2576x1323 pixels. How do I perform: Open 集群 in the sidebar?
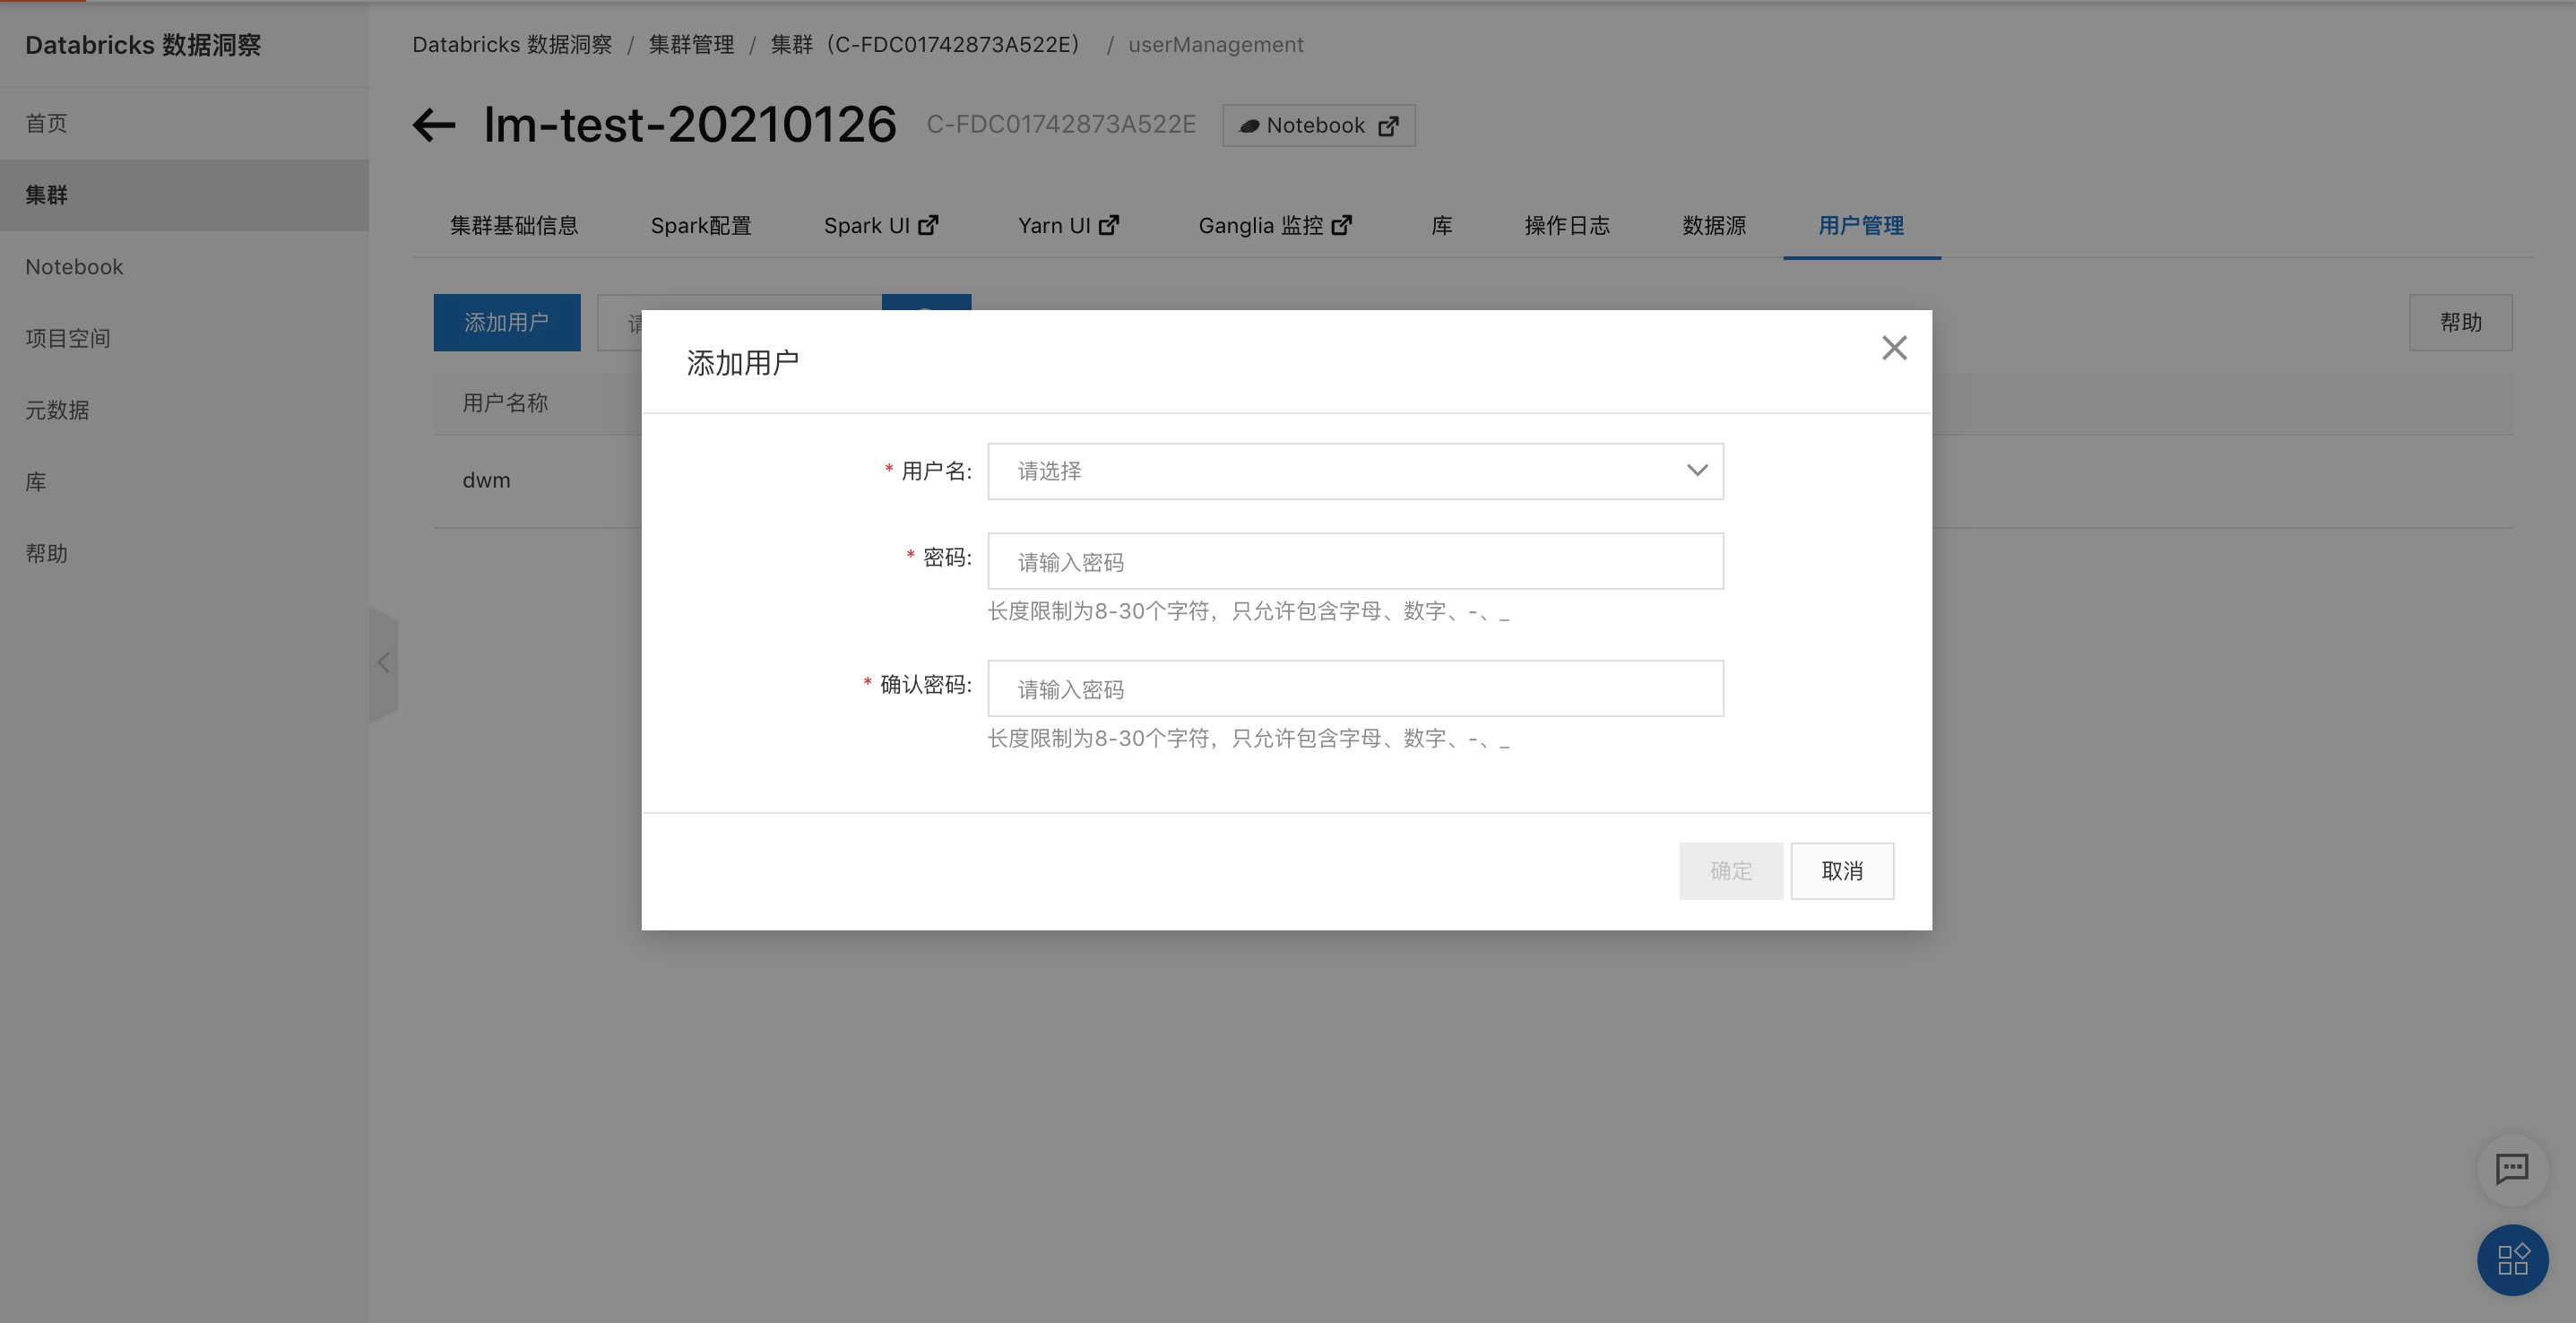(184, 195)
